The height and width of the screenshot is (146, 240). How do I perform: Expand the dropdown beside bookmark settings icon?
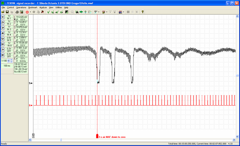click(x=107, y=12)
